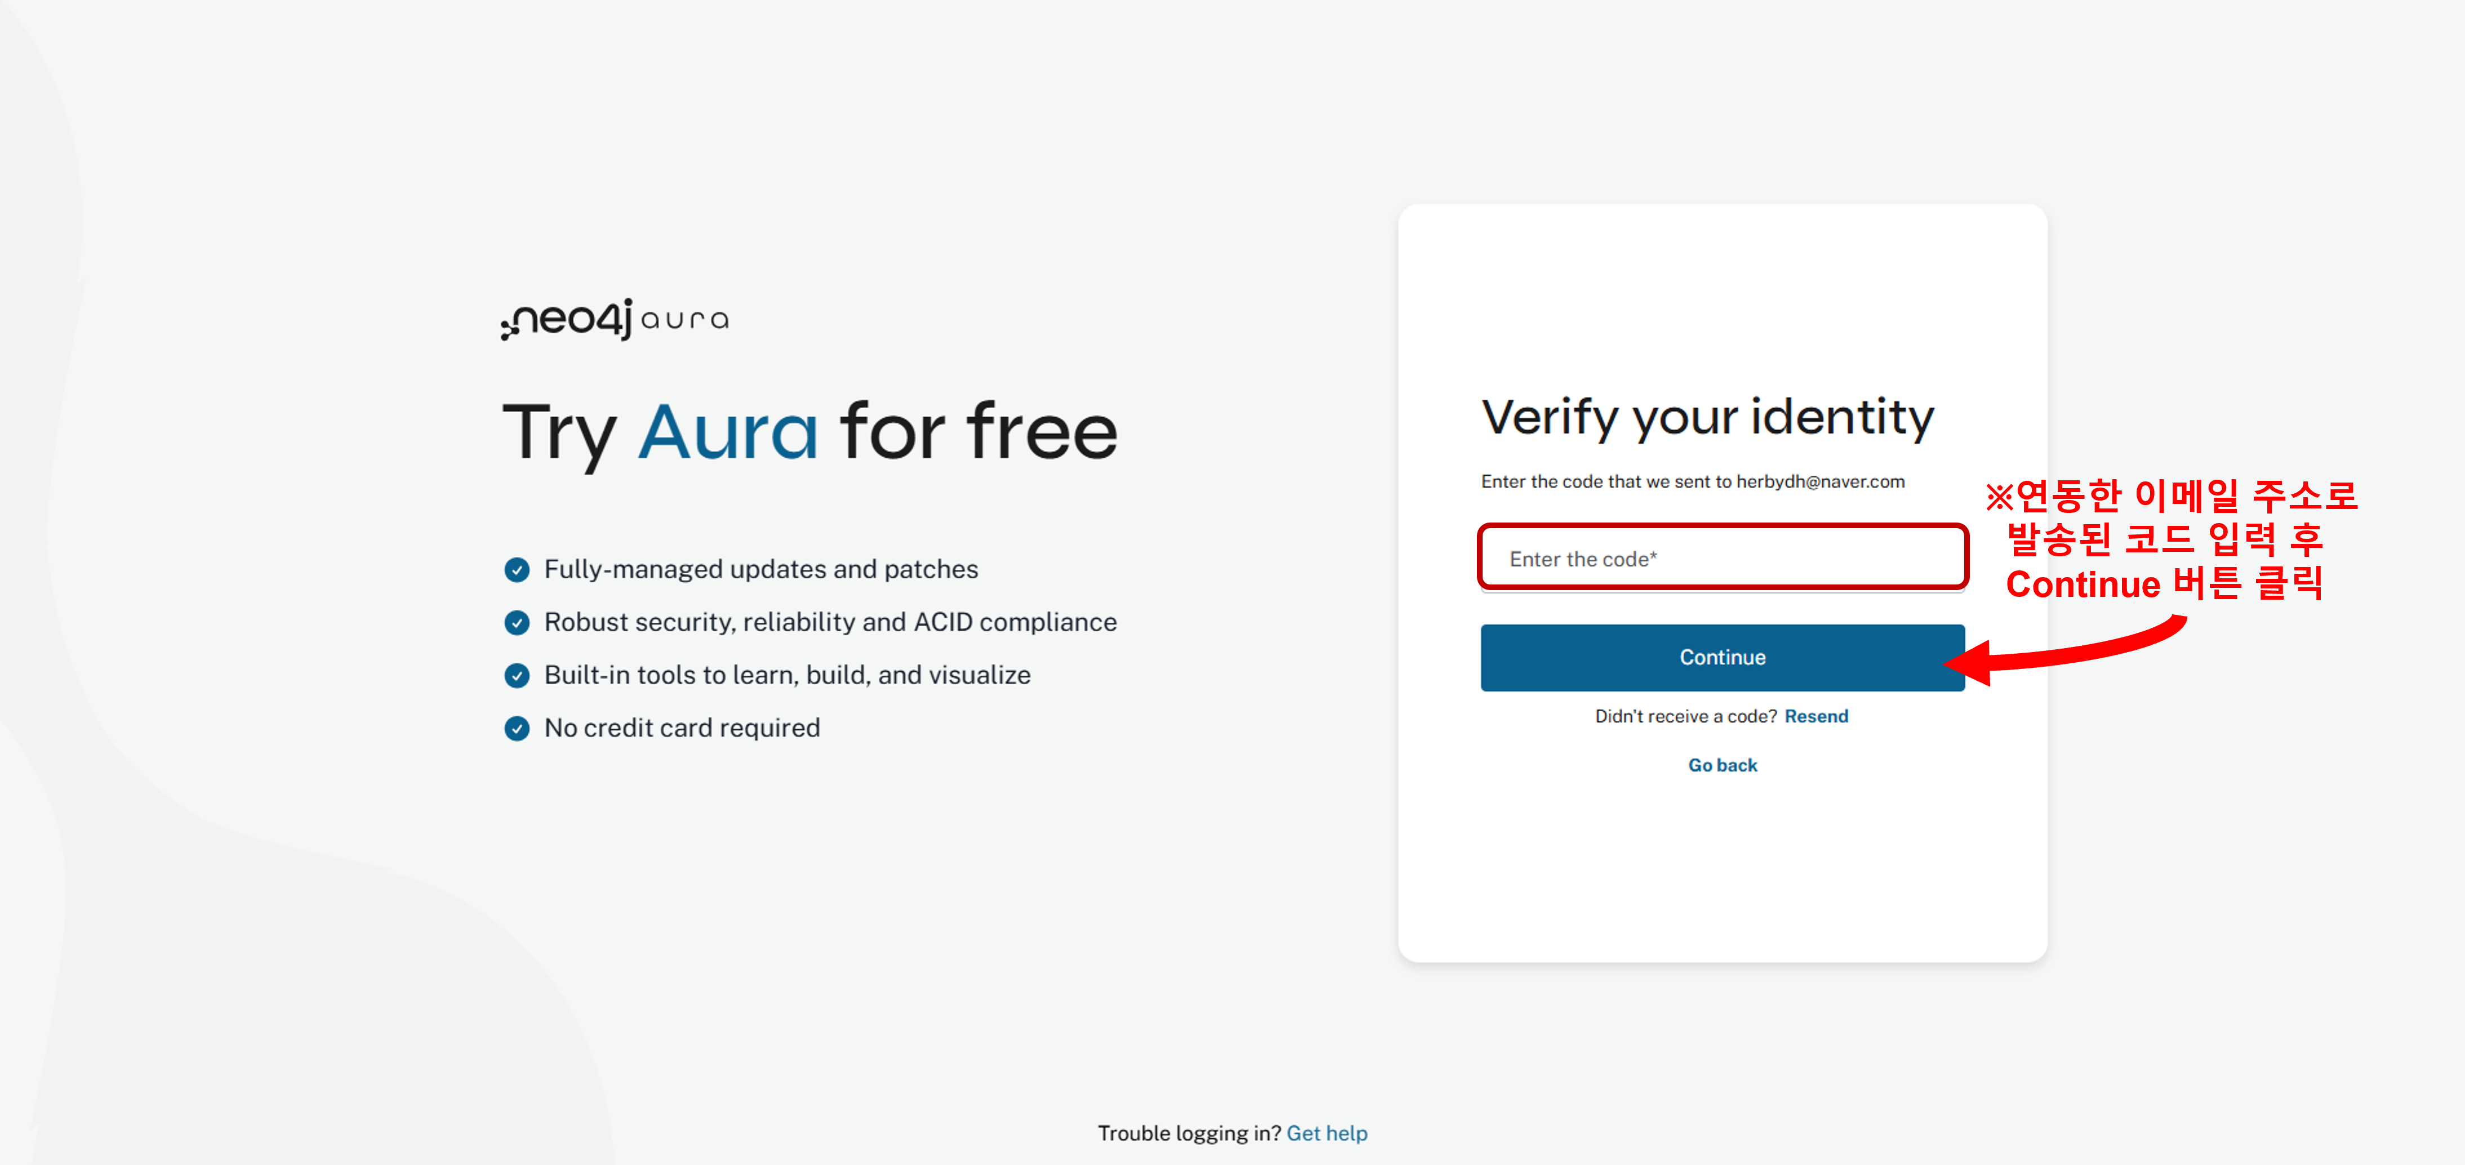Click Robust security, reliability and ACID text
This screenshot has width=2465, height=1165.
click(830, 623)
